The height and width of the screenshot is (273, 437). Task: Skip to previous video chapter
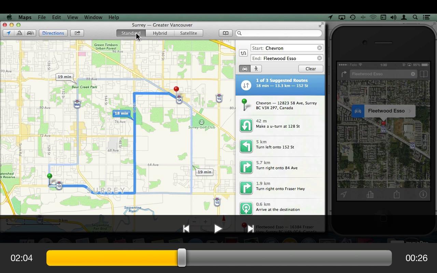186,229
